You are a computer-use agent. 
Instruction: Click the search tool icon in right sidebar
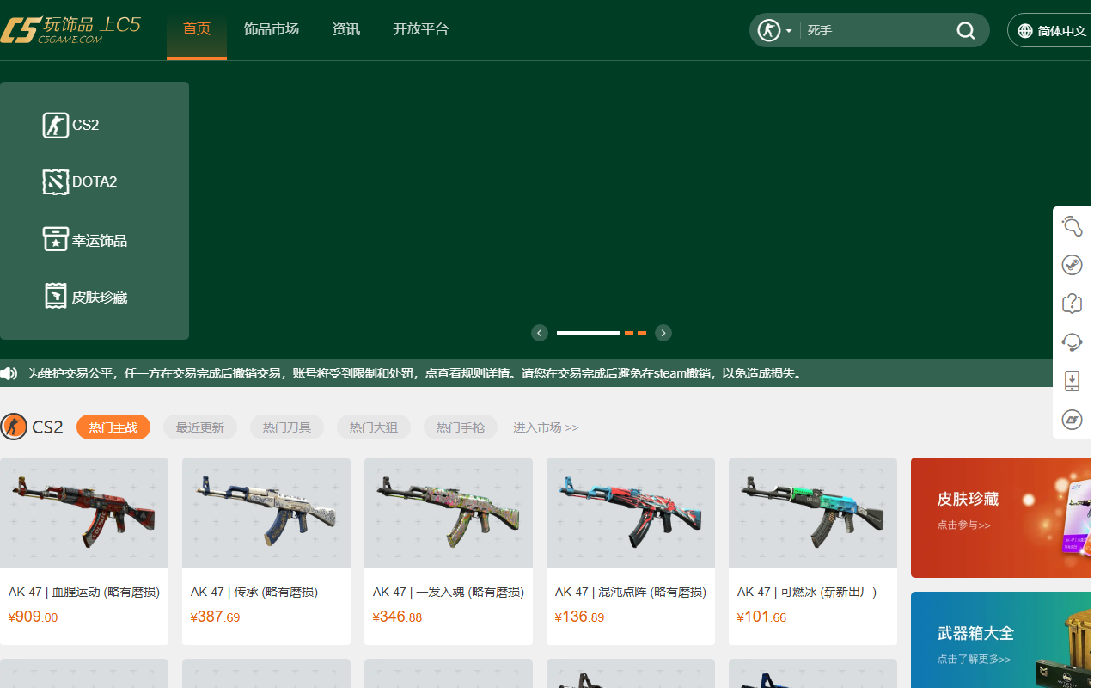[x=1072, y=226]
